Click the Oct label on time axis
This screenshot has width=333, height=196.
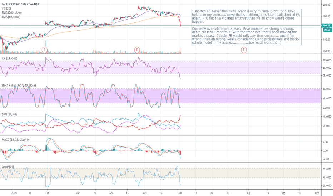click(x=317, y=193)
